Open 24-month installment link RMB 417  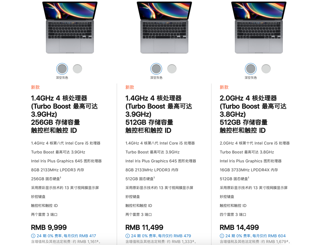pyautogui.click(x=66, y=236)
